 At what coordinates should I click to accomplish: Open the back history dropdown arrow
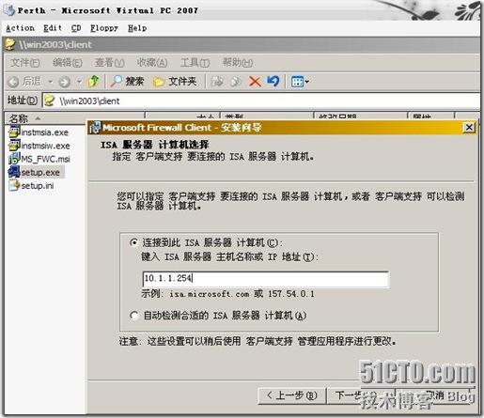point(50,82)
